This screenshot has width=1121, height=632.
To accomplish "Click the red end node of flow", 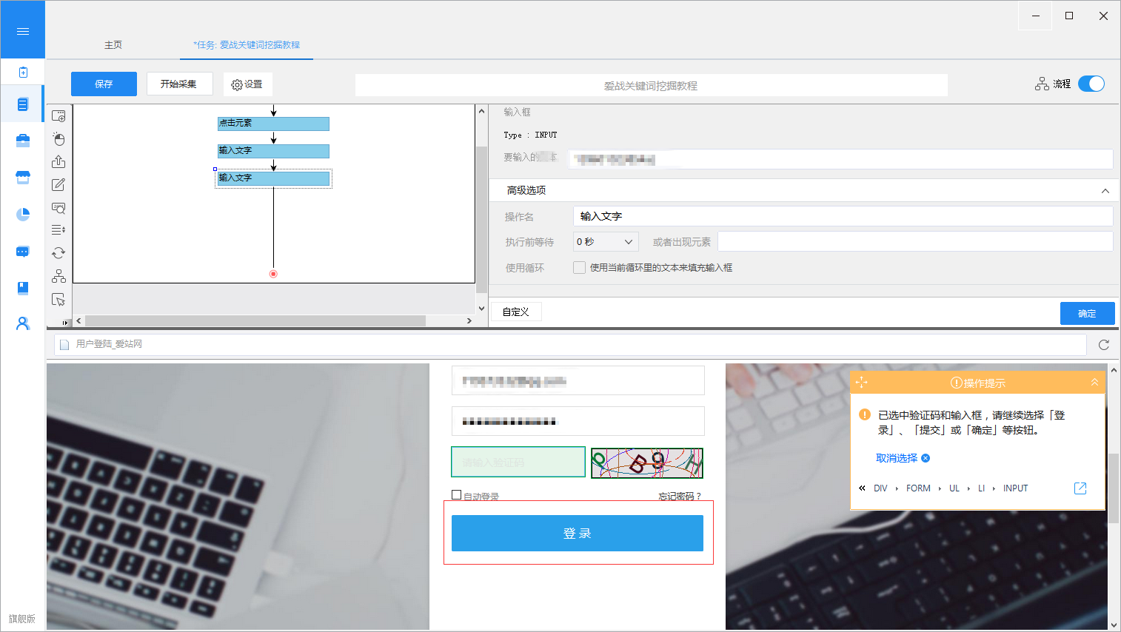I will tap(273, 274).
